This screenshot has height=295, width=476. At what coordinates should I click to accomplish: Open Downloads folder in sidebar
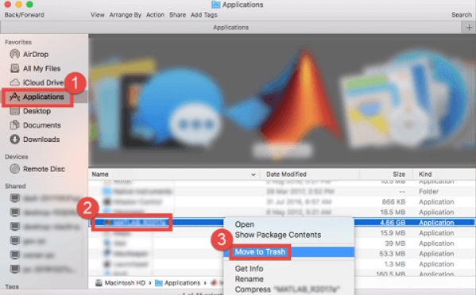35,140
